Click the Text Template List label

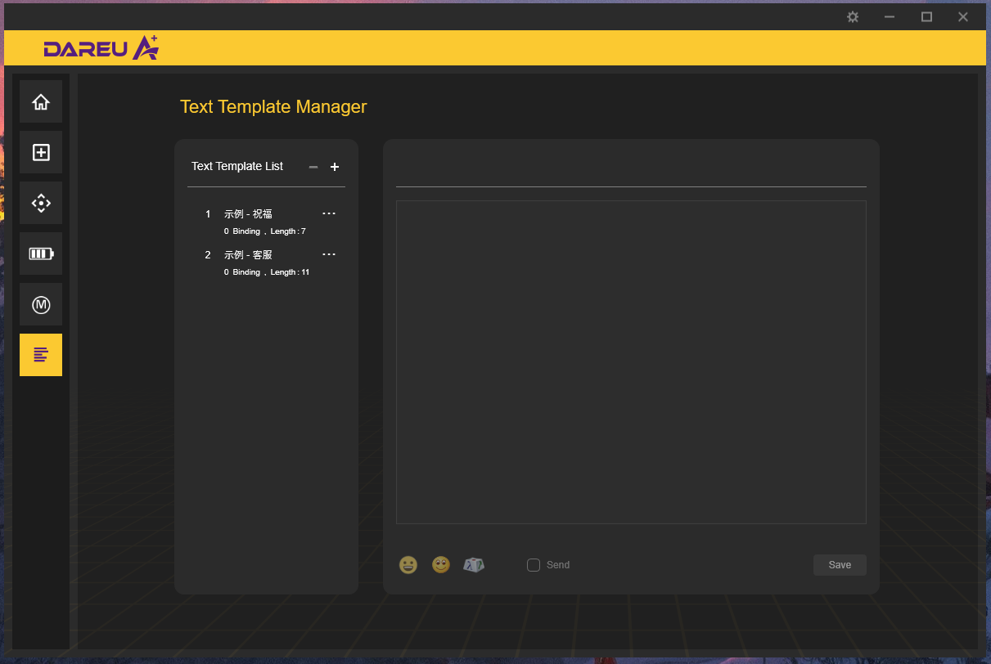(x=237, y=166)
